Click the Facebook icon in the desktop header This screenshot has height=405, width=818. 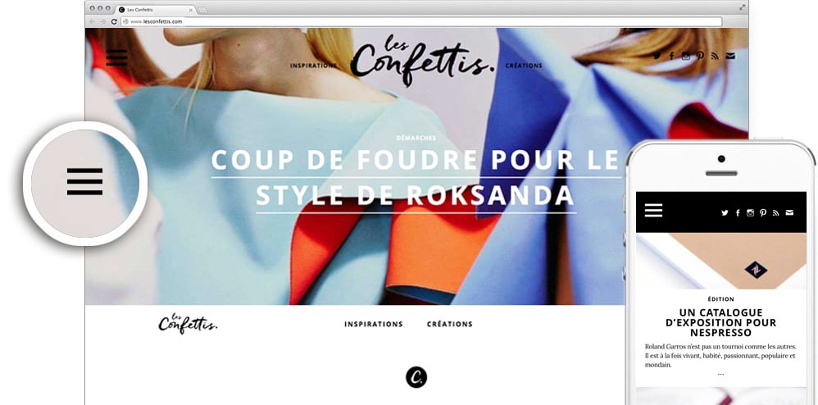(672, 56)
